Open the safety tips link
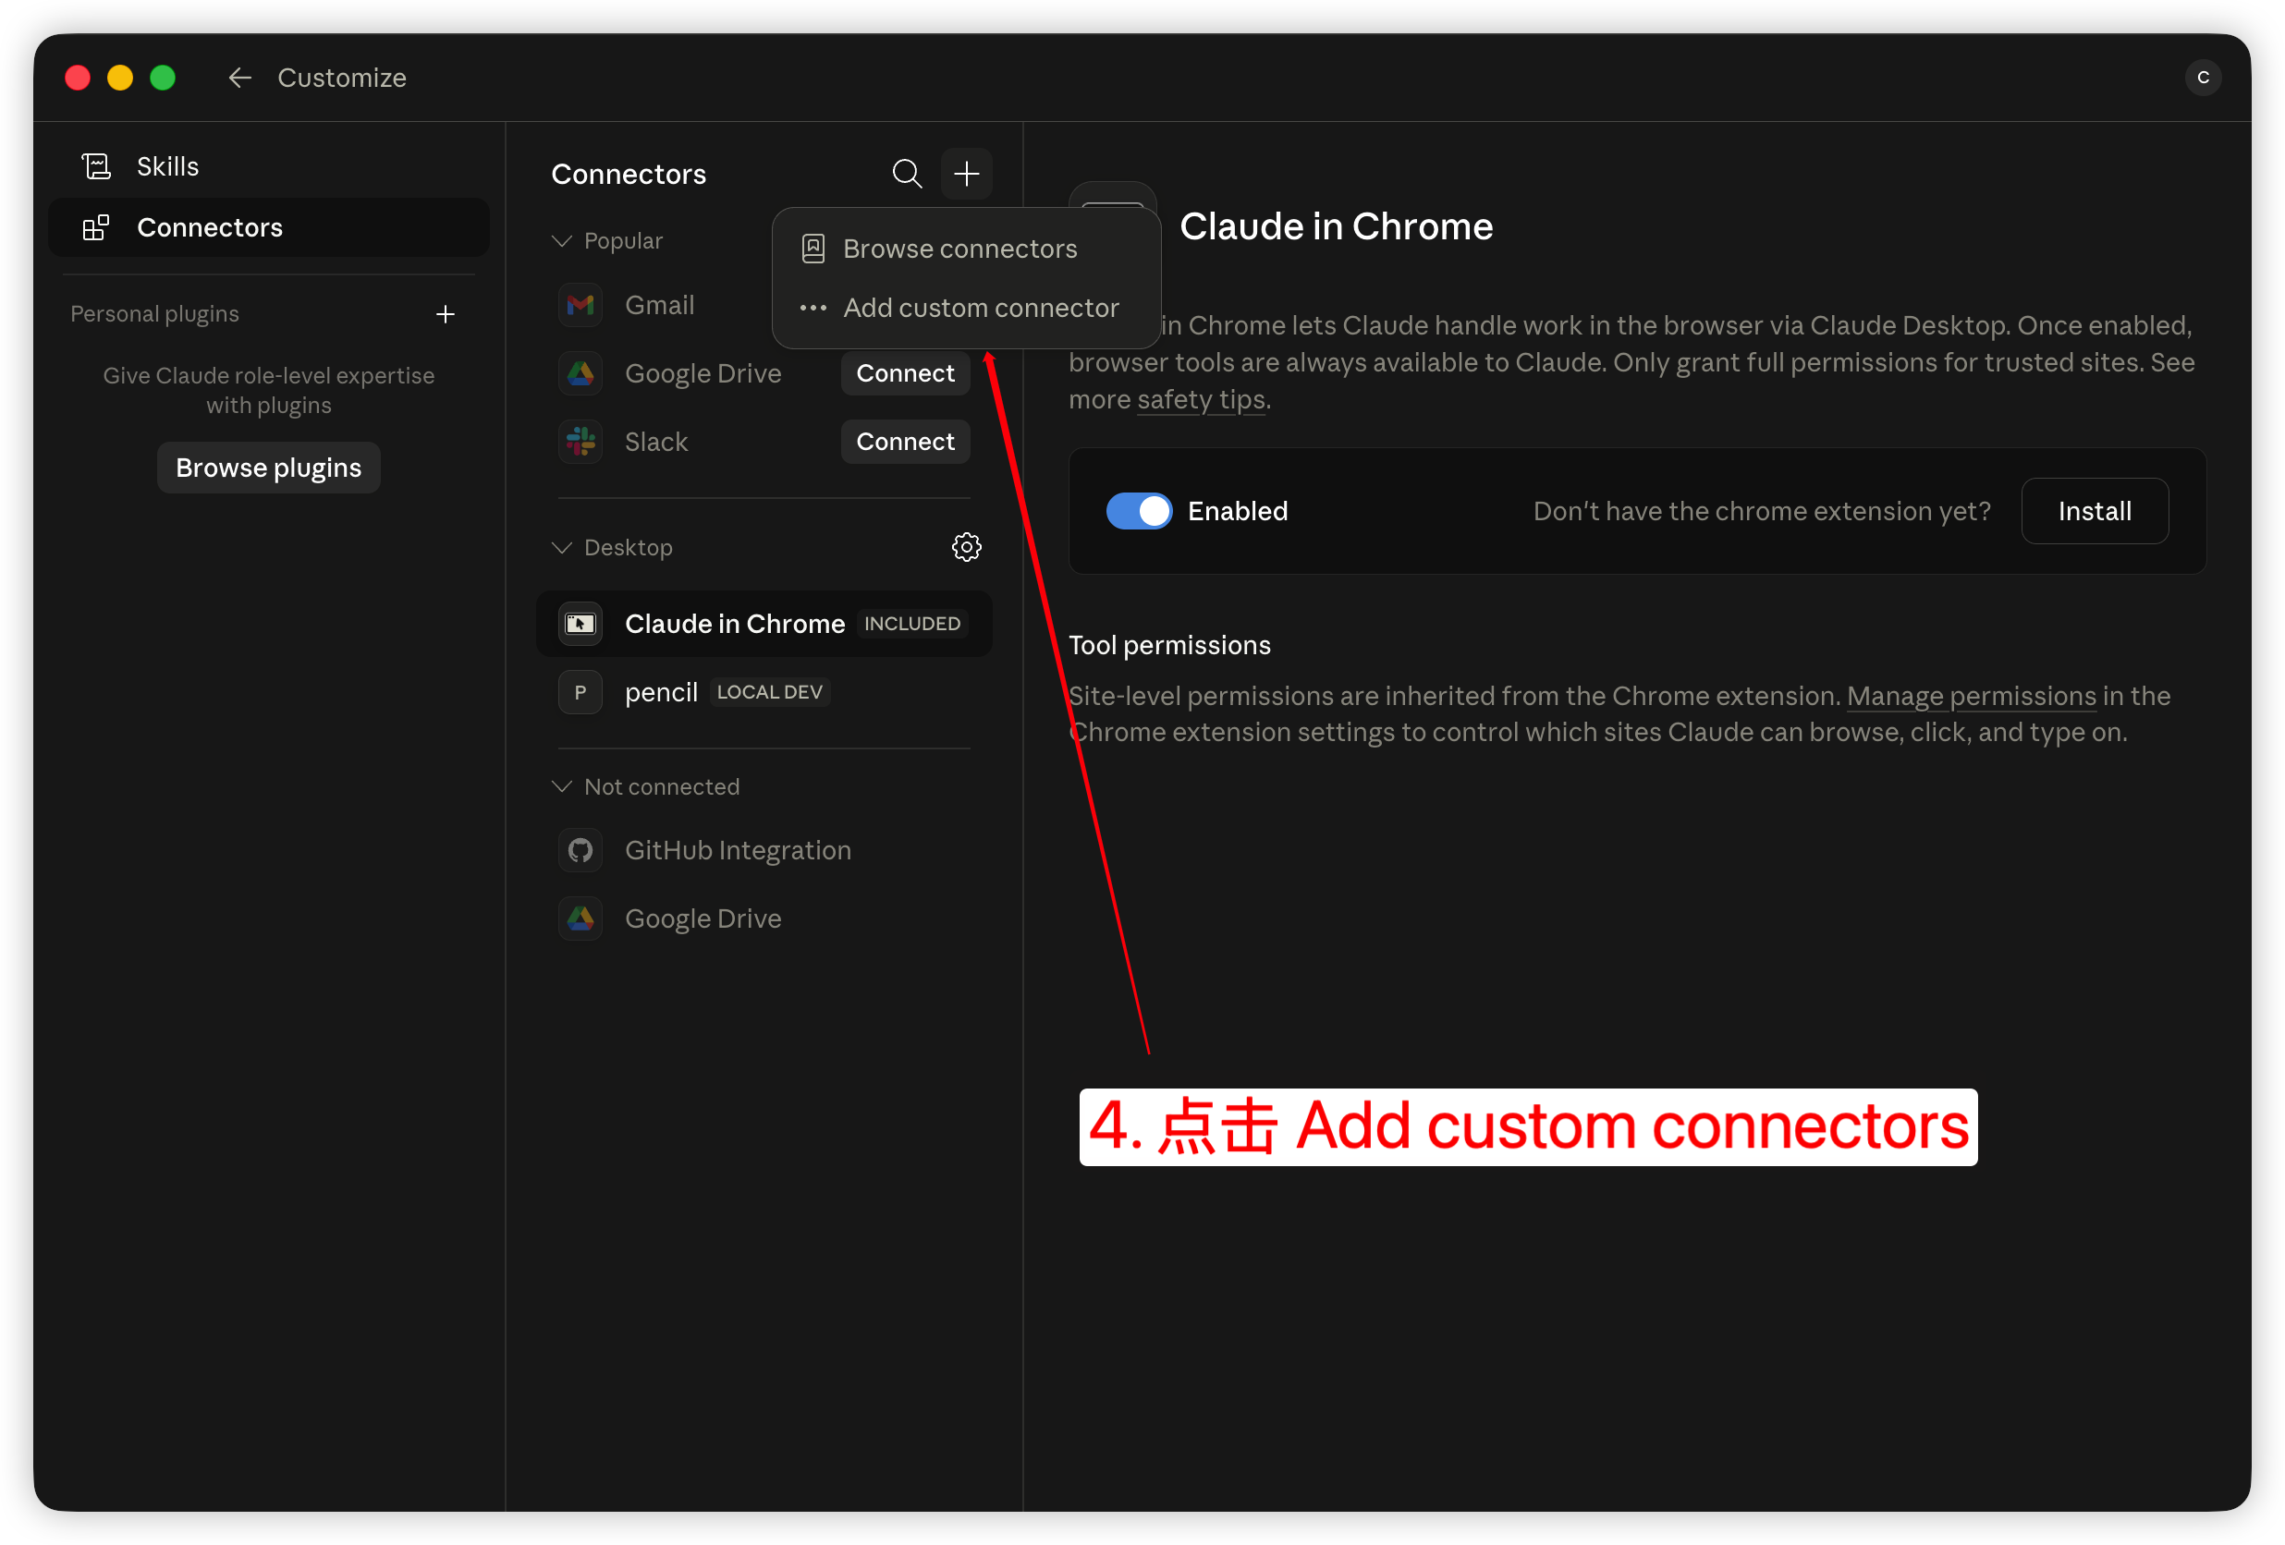This screenshot has height=1545, width=2285. [1201, 399]
